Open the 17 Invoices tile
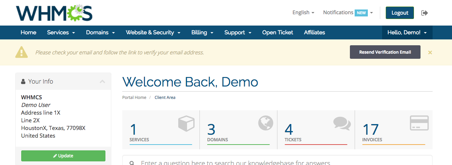 click(x=394, y=130)
